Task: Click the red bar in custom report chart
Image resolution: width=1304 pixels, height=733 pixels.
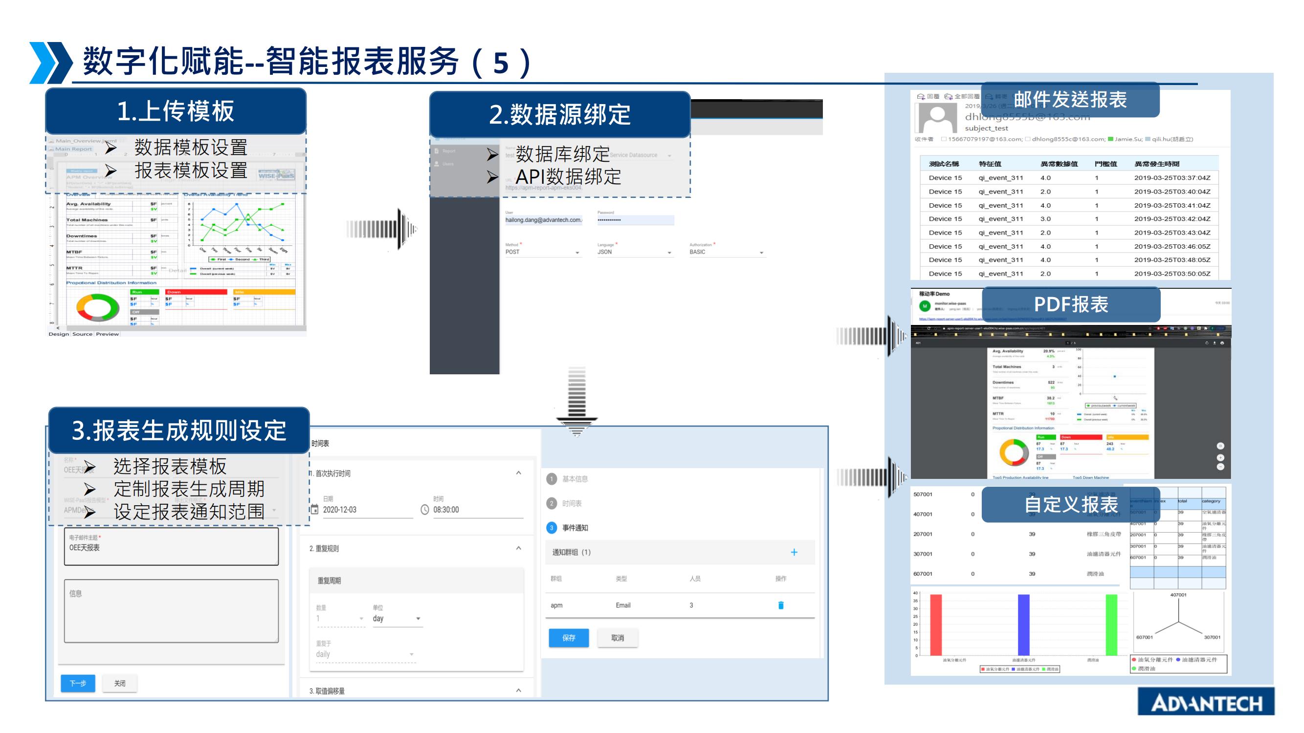Action: point(936,625)
